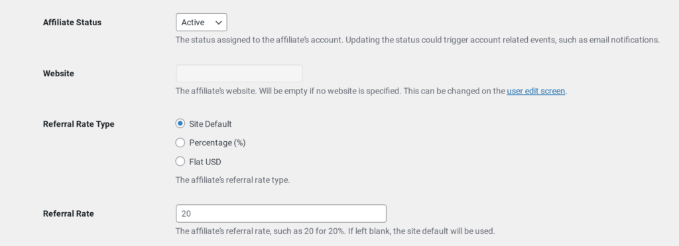Click the Percentage (%) option label
The height and width of the screenshot is (246, 679).
click(217, 143)
